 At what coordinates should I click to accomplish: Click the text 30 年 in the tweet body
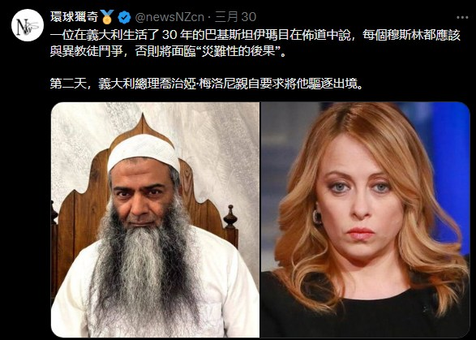(175, 36)
